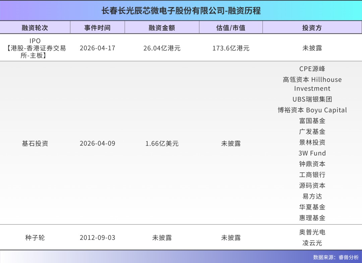Click the IPO round cell
The image size is (362, 263).
[35, 48]
